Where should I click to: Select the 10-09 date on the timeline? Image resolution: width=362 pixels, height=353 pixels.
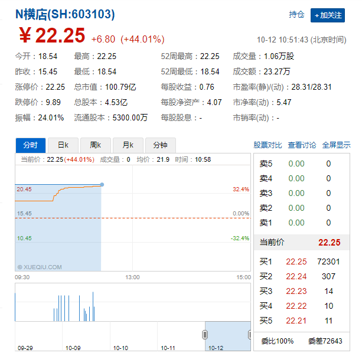click(73, 348)
